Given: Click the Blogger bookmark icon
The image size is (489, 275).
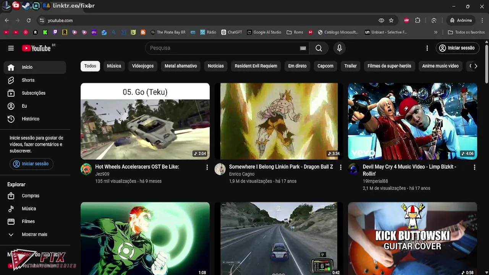Looking at the screenshot, I should click(143, 32).
